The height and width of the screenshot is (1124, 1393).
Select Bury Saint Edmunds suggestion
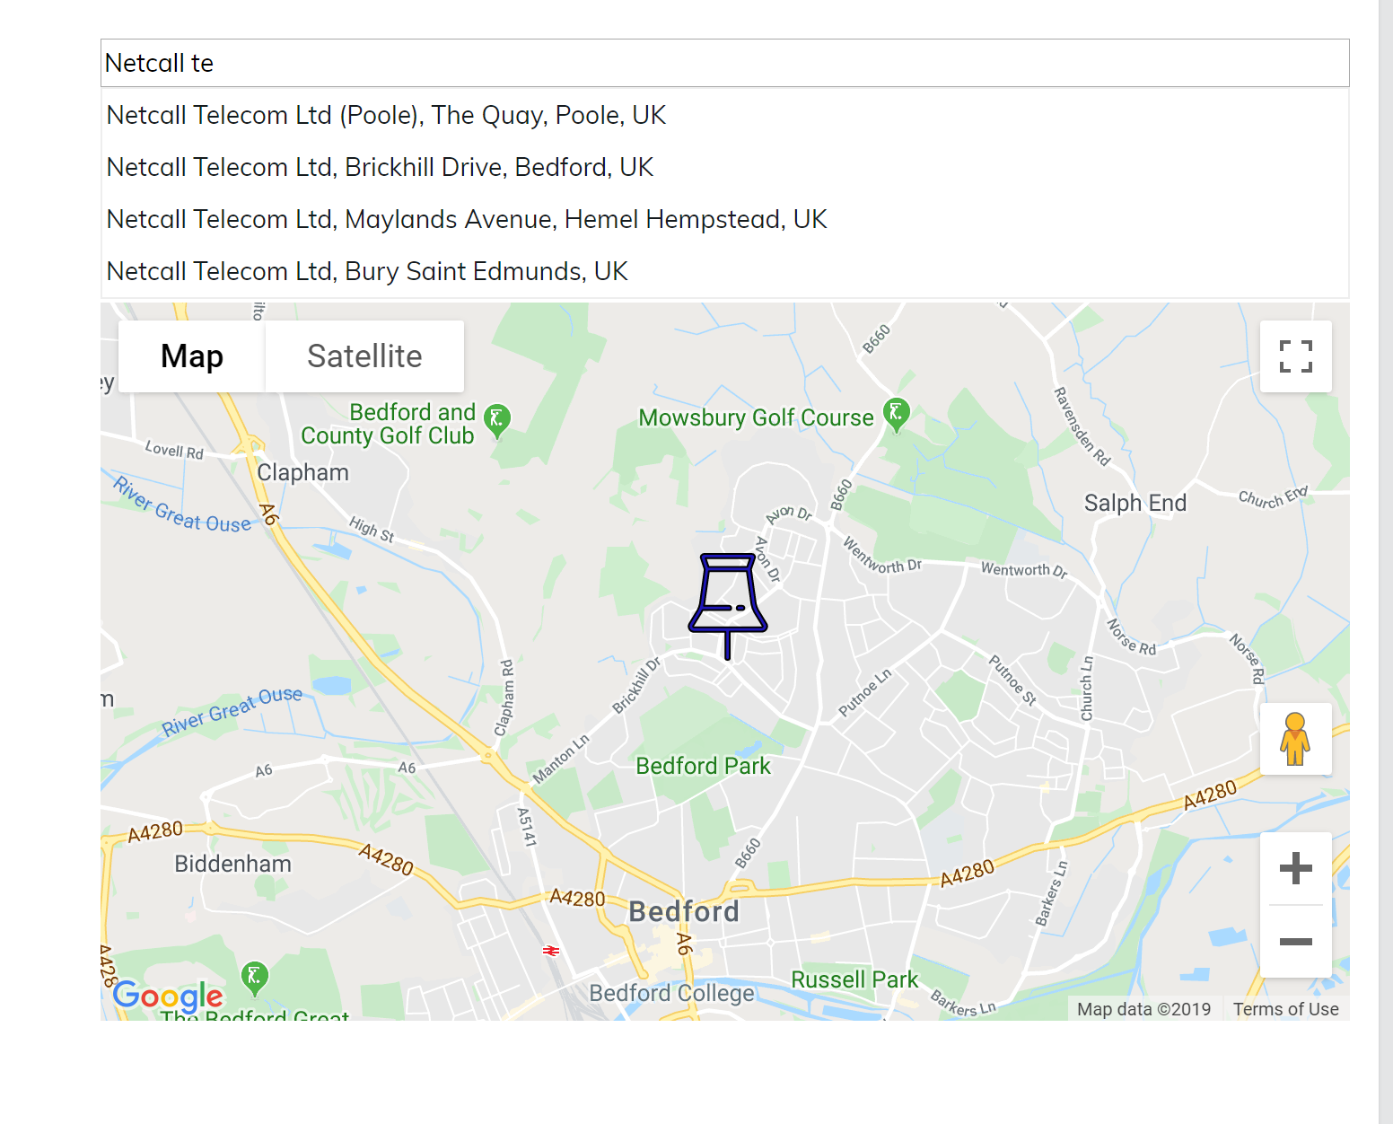click(367, 271)
